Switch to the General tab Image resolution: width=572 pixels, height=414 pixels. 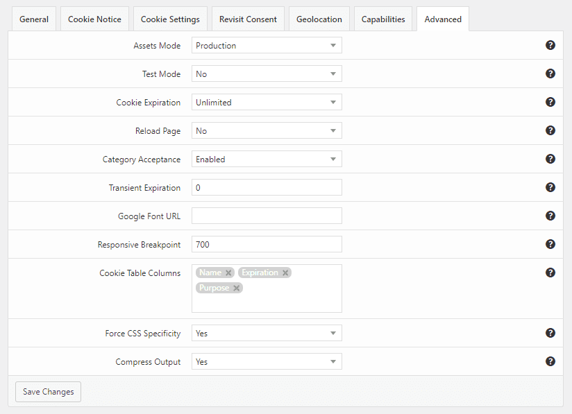(34, 19)
